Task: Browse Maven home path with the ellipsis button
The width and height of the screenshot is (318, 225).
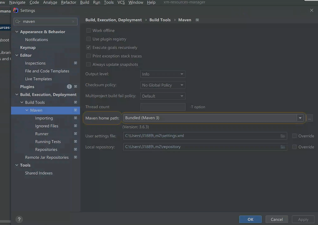Action: point(309,118)
